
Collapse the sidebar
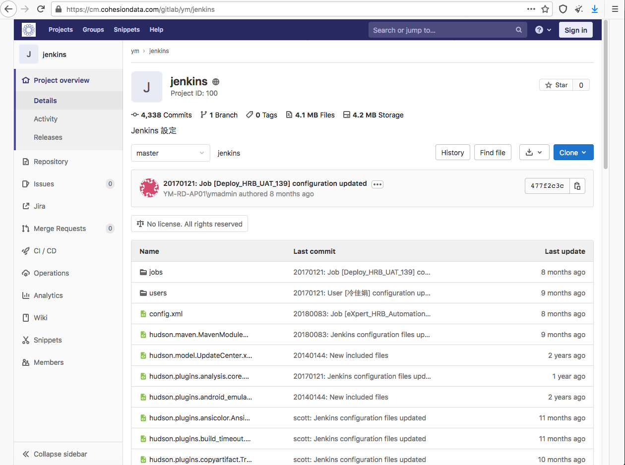tap(68, 454)
